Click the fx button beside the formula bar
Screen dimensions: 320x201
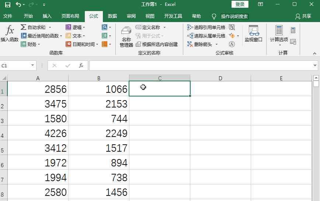pos(81,66)
